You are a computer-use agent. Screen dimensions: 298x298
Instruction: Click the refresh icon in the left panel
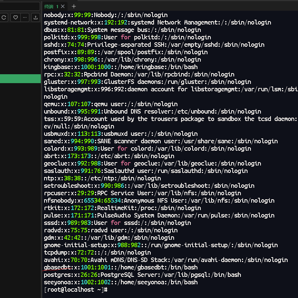pos(4,17)
